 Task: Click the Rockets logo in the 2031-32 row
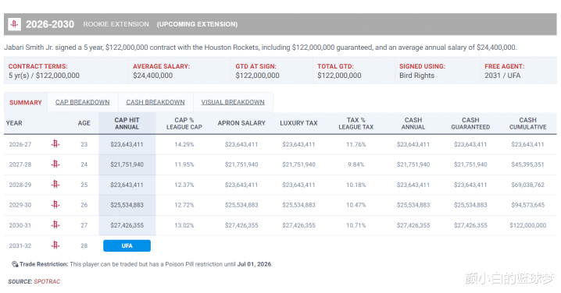[55, 245]
